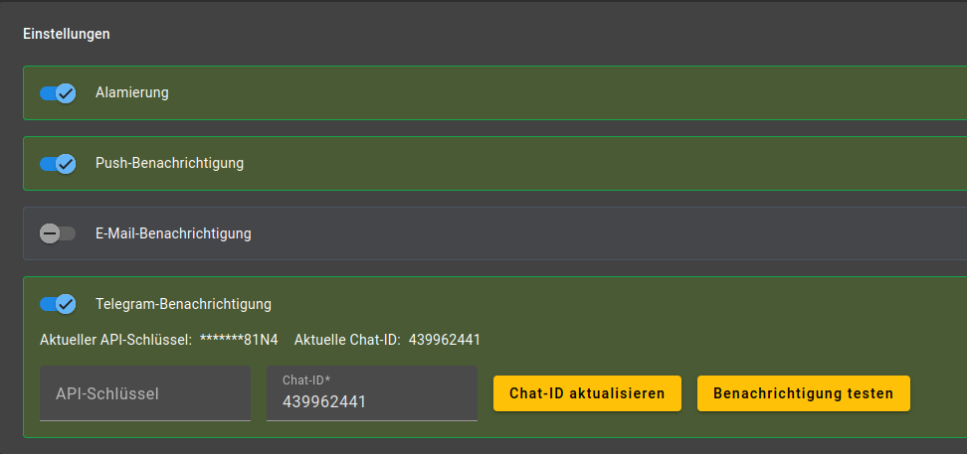Viewport: 967px width, 454px height.
Task: Disable the Push-Benachrichtigung switch
Action: pyautogui.click(x=58, y=163)
